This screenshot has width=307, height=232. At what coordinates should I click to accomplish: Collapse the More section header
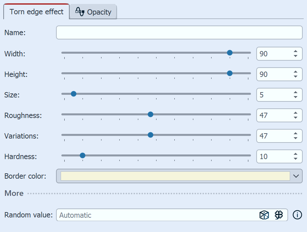[x=14, y=193]
